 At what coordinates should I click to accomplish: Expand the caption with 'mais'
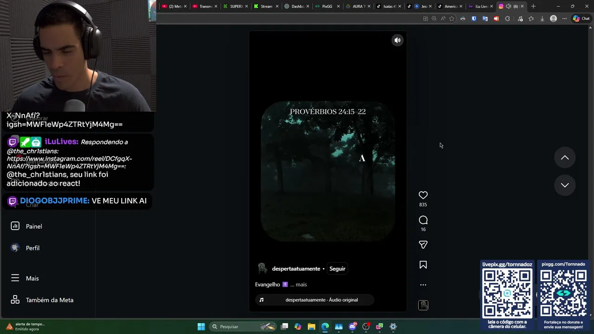point(301,284)
